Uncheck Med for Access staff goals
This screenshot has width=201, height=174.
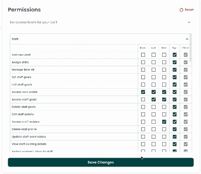164,100
